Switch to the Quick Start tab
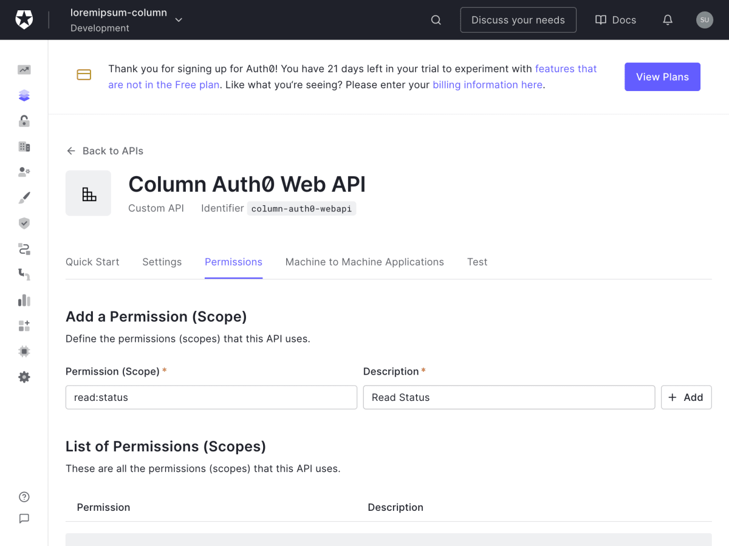The width and height of the screenshot is (729, 546). pyautogui.click(x=92, y=262)
